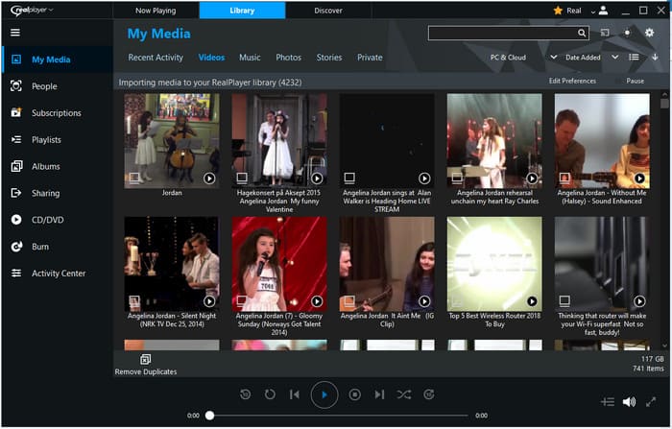
Task: Click the Stop playback button
Action: (x=354, y=394)
